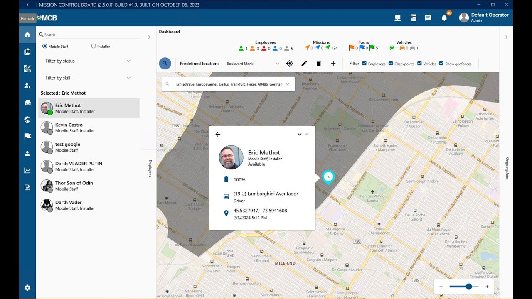Select Darth Vader from employee list
The height and width of the screenshot is (299, 532).
(x=89, y=205)
